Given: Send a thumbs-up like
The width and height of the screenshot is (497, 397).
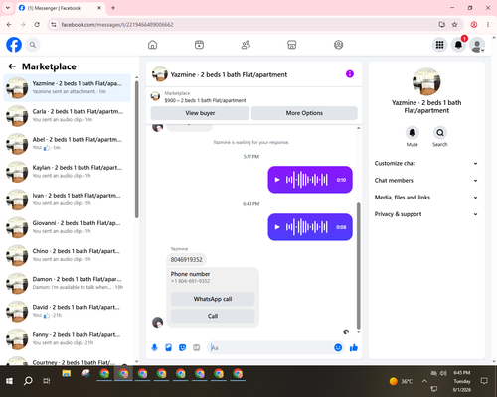Looking at the screenshot, I should pyautogui.click(x=354, y=347).
